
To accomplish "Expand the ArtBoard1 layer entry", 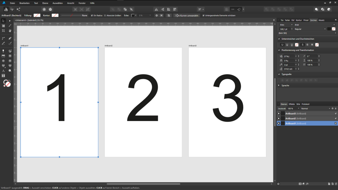I will coord(279,123).
